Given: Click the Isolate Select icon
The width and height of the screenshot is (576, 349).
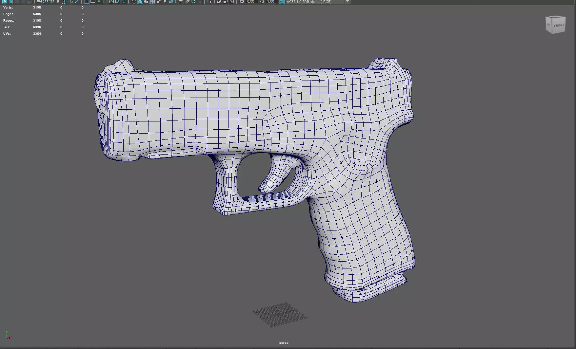Looking at the screenshot, I should pyautogui.click(x=210, y=2).
